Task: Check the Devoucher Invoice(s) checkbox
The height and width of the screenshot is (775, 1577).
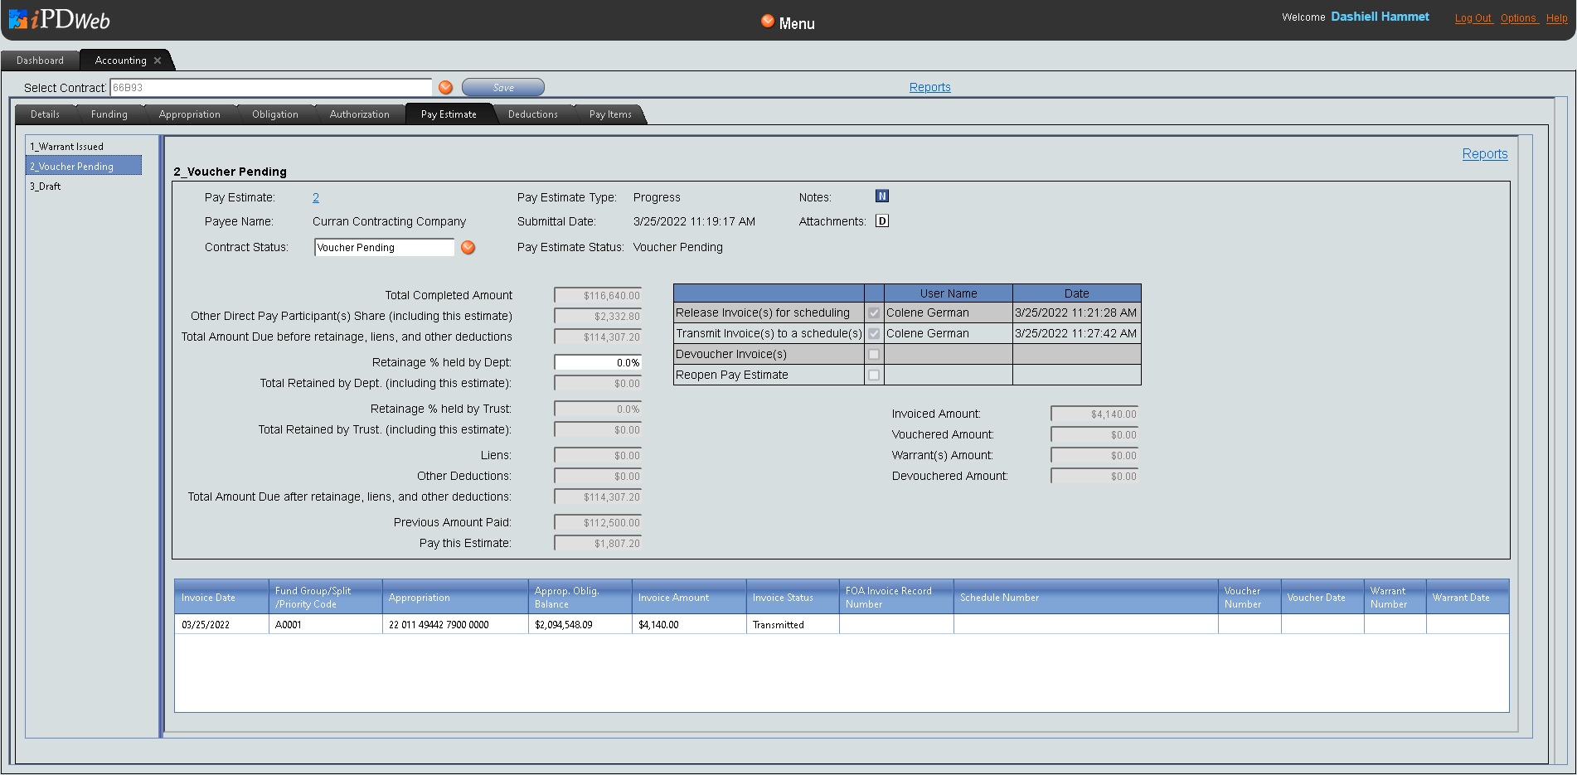Action: tap(874, 355)
